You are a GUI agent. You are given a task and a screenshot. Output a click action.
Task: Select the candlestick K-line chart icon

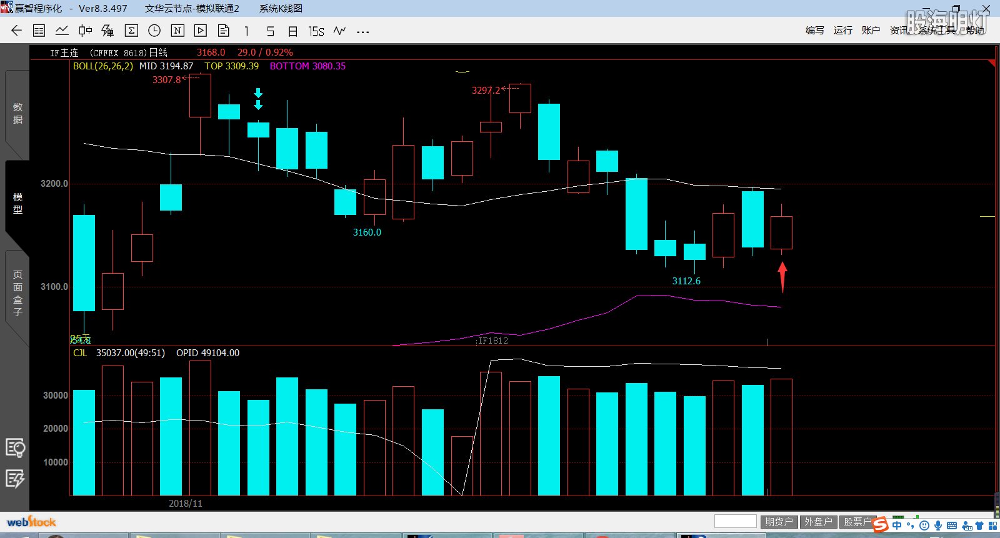coord(86,31)
